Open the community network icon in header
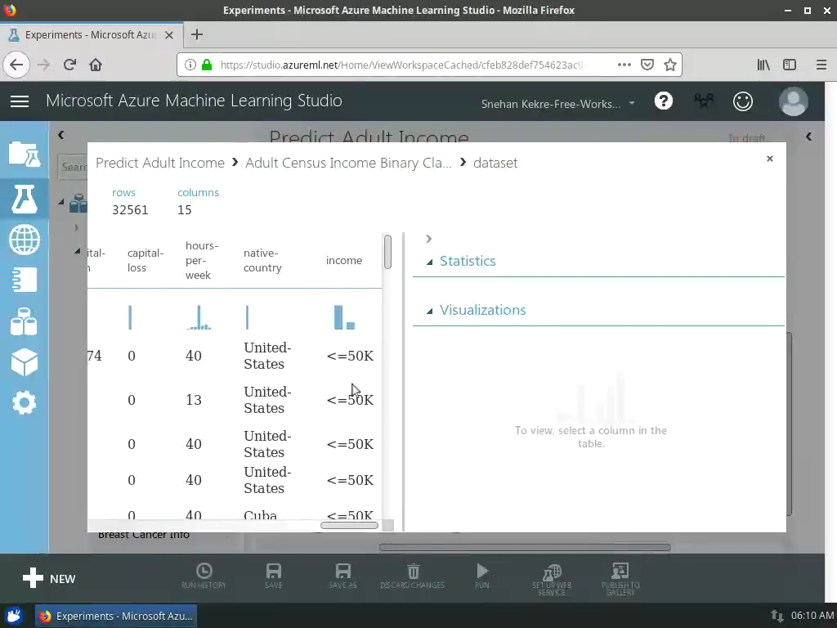The image size is (837, 628). pos(704,101)
